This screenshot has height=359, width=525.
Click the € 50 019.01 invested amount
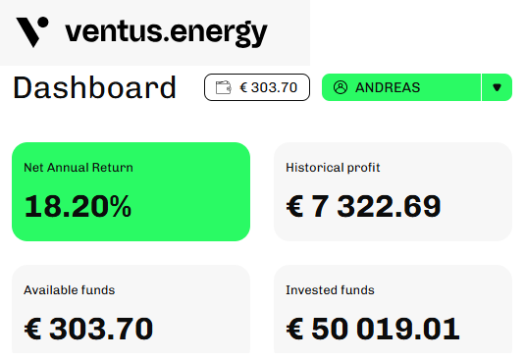pos(373,329)
